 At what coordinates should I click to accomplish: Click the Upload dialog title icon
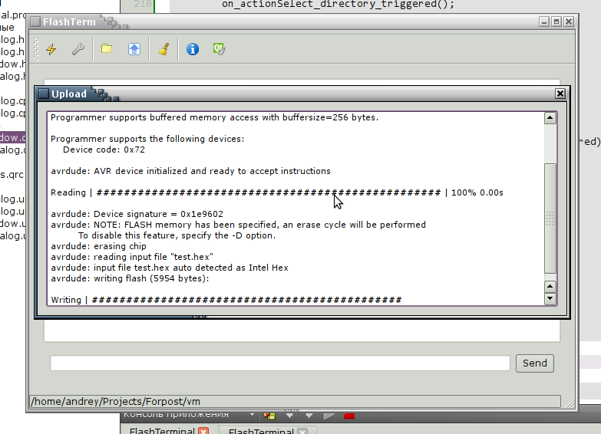coord(44,94)
